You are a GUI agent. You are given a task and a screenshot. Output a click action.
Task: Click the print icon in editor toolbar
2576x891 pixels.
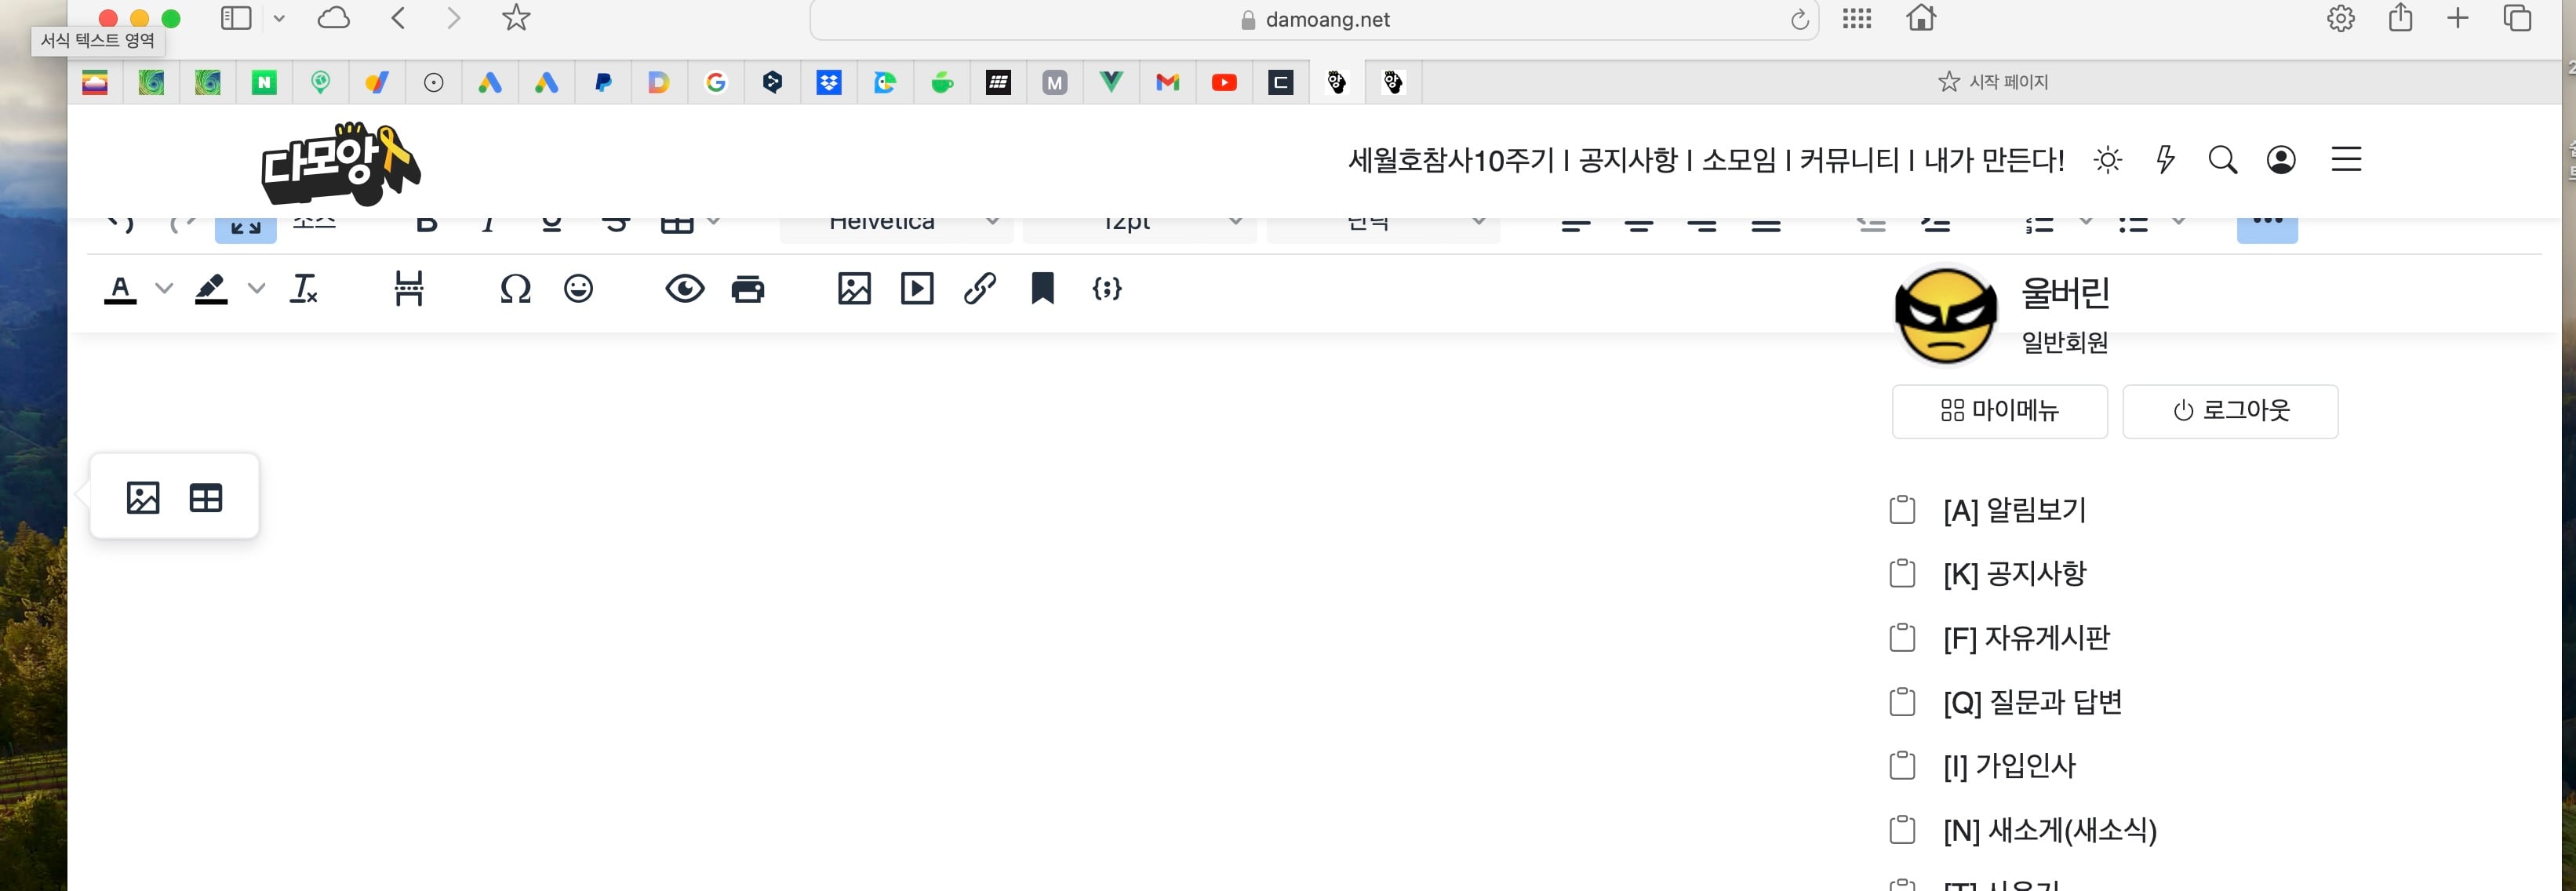pos(748,289)
